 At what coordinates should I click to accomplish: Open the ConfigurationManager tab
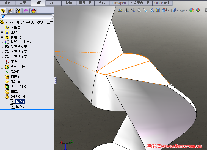18,11
